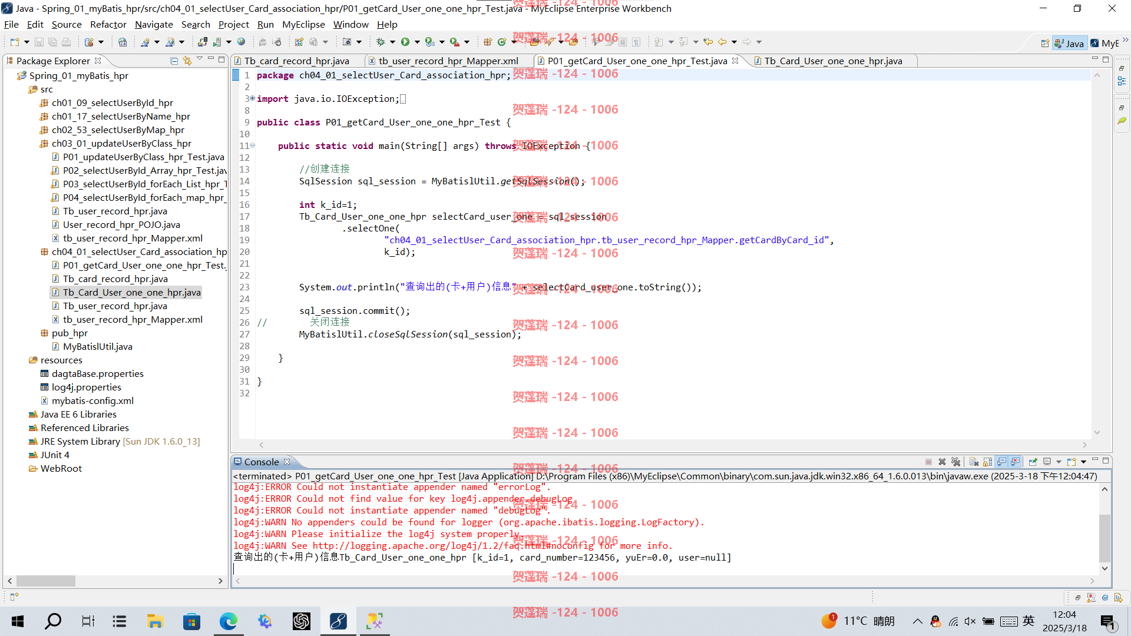Click Remove All Terminated Launches icon
This screenshot has height=636, width=1131.
(x=955, y=462)
